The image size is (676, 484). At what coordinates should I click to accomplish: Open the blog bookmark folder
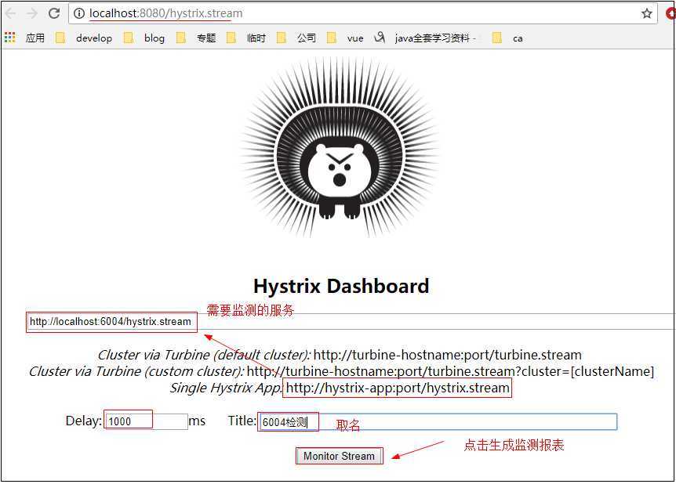point(144,38)
